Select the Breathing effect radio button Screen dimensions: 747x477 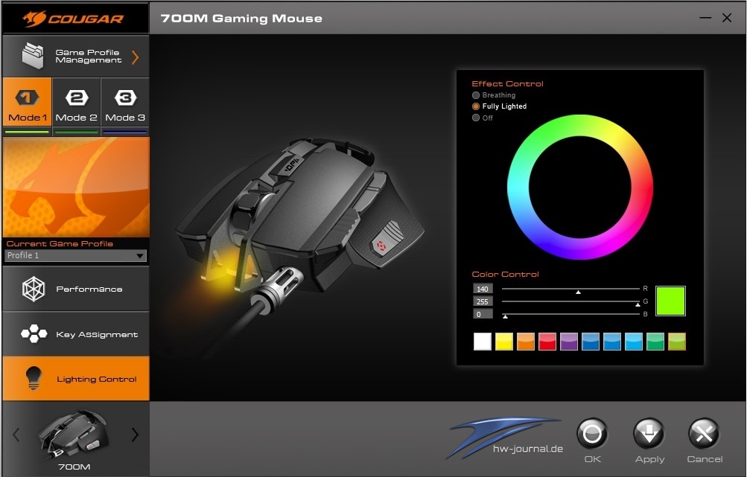coord(475,95)
